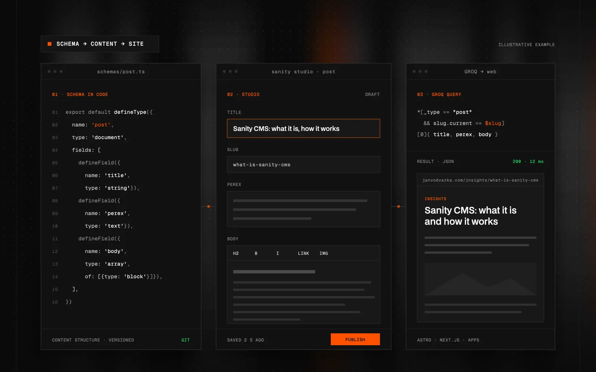Click the $slug variable in the query
596x372 pixels.
tap(493, 123)
